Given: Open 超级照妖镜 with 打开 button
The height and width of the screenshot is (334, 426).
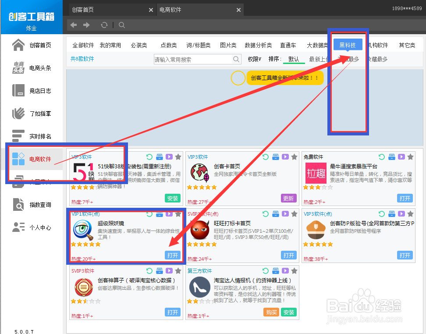Looking at the screenshot, I should [173, 255].
